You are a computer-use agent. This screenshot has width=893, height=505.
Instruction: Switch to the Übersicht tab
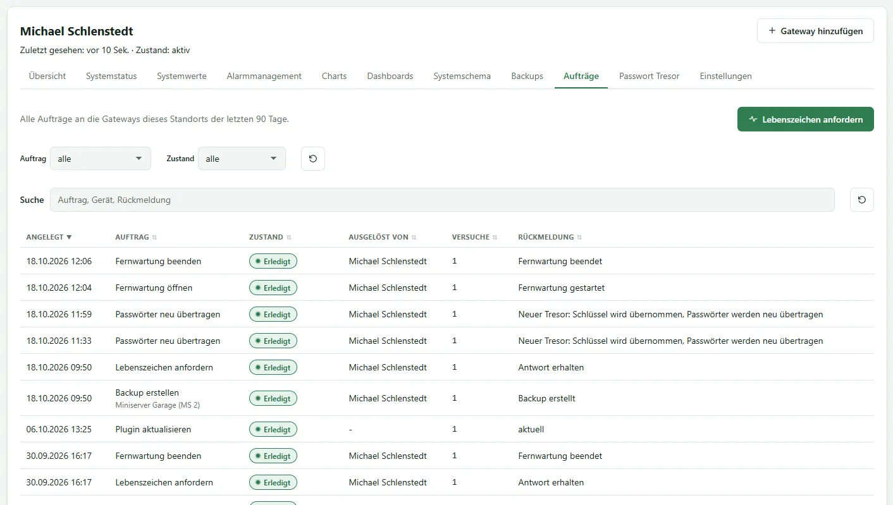47,76
